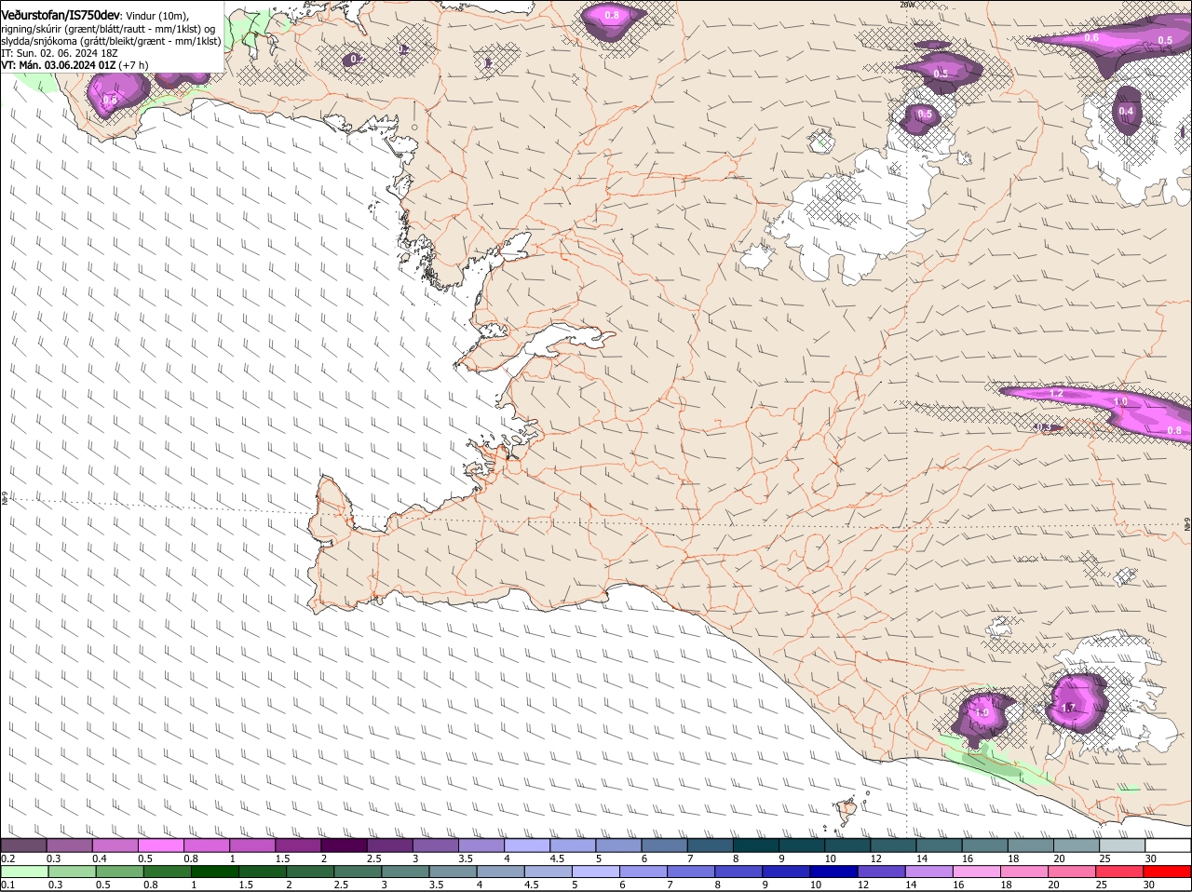Viewport: 1192px width, 892px height.
Task: Click the '9' tick label in the lower legend row
Action: (x=765, y=884)
